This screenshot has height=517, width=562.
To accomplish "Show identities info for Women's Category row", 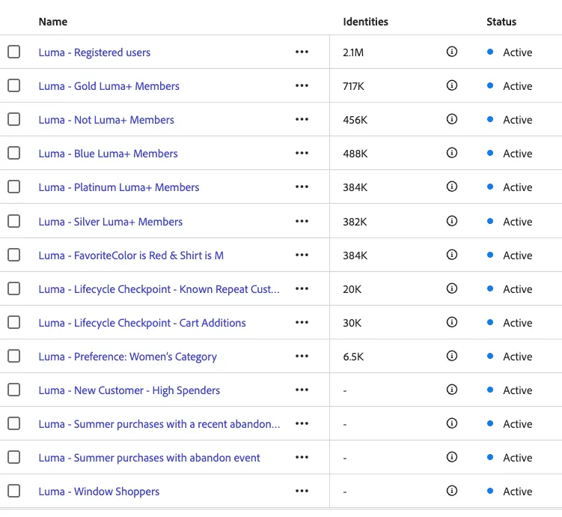I will coord(451,356).
